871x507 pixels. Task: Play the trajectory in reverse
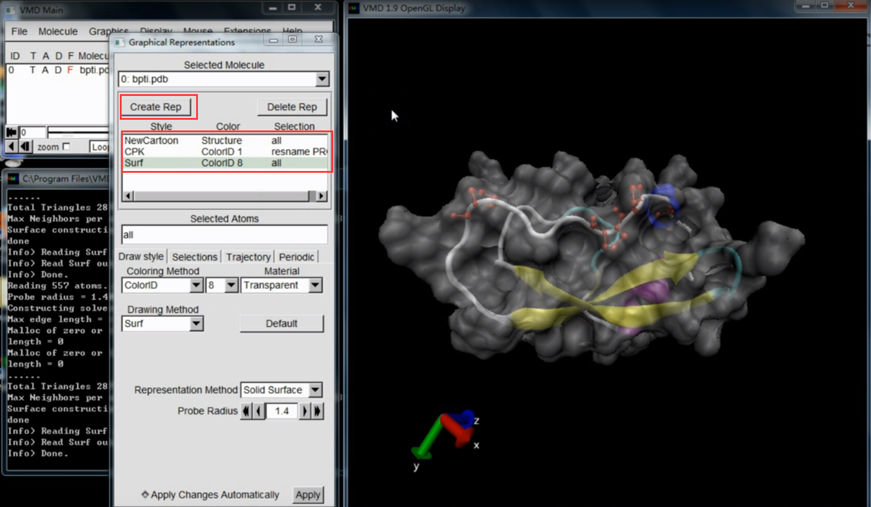(x=11, y=147)
